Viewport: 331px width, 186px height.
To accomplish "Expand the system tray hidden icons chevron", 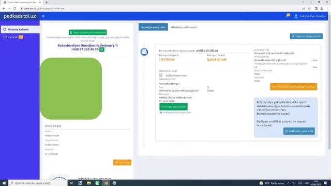I will coord(289,183).
